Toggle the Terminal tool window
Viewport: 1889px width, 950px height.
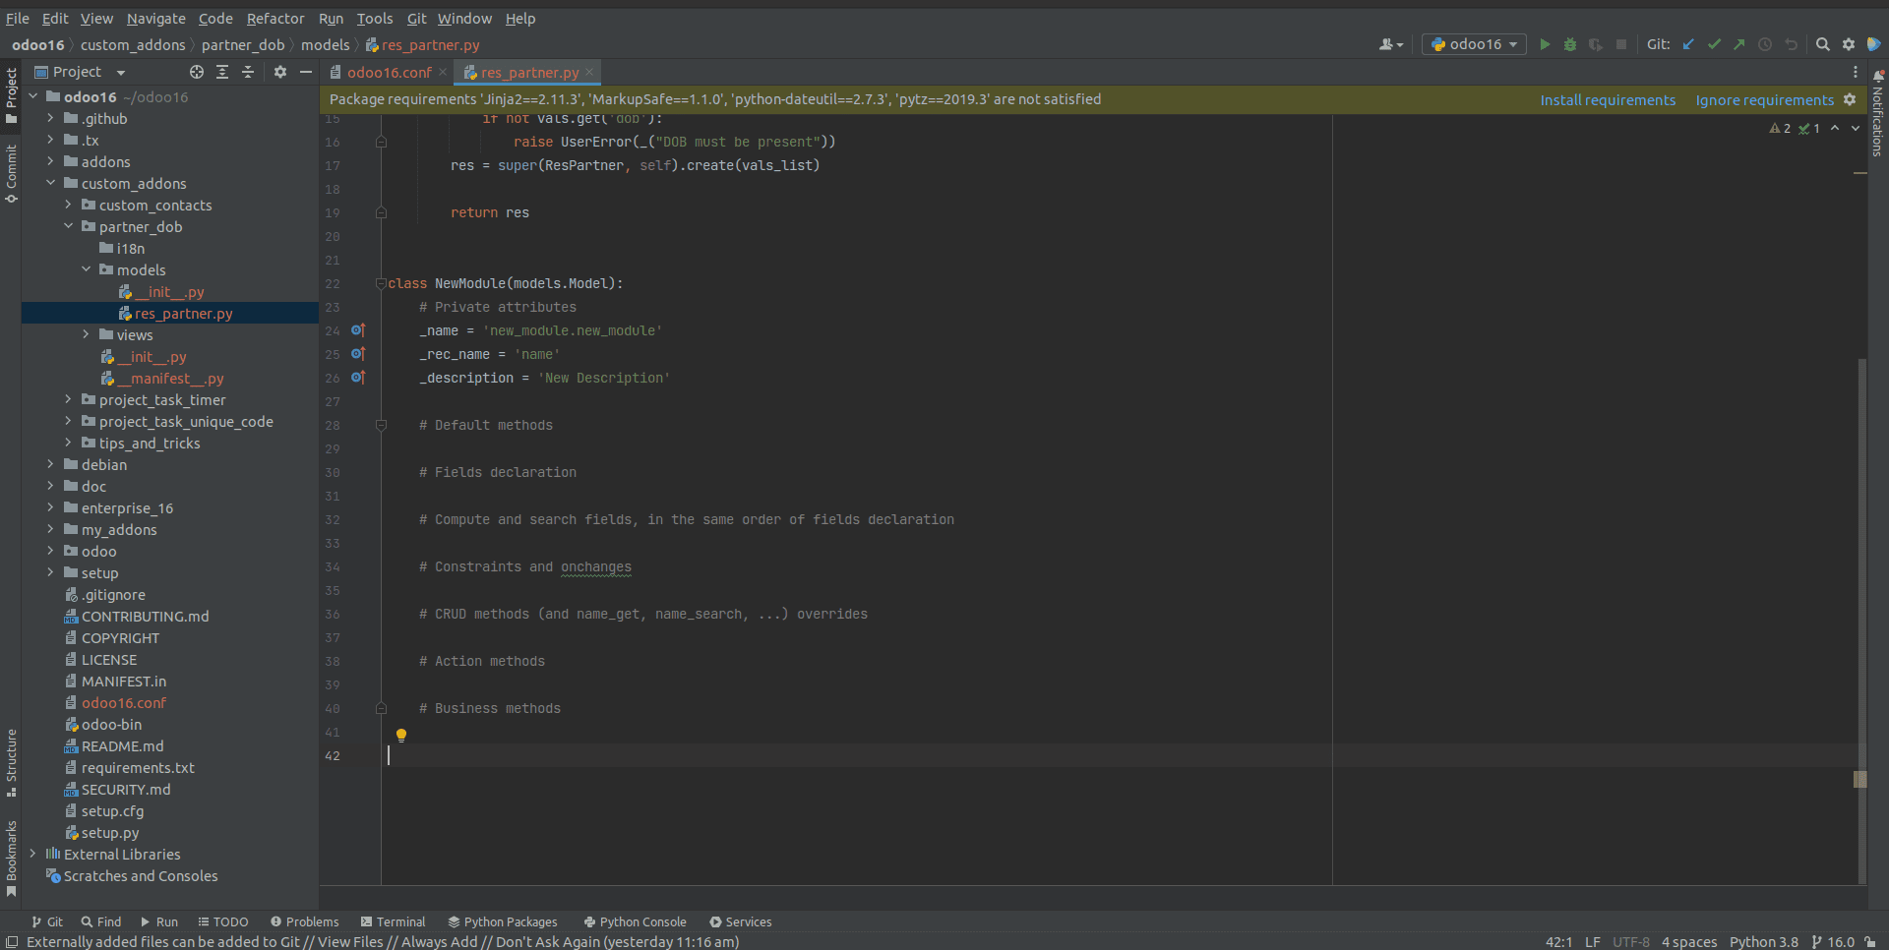click(393, 921)
